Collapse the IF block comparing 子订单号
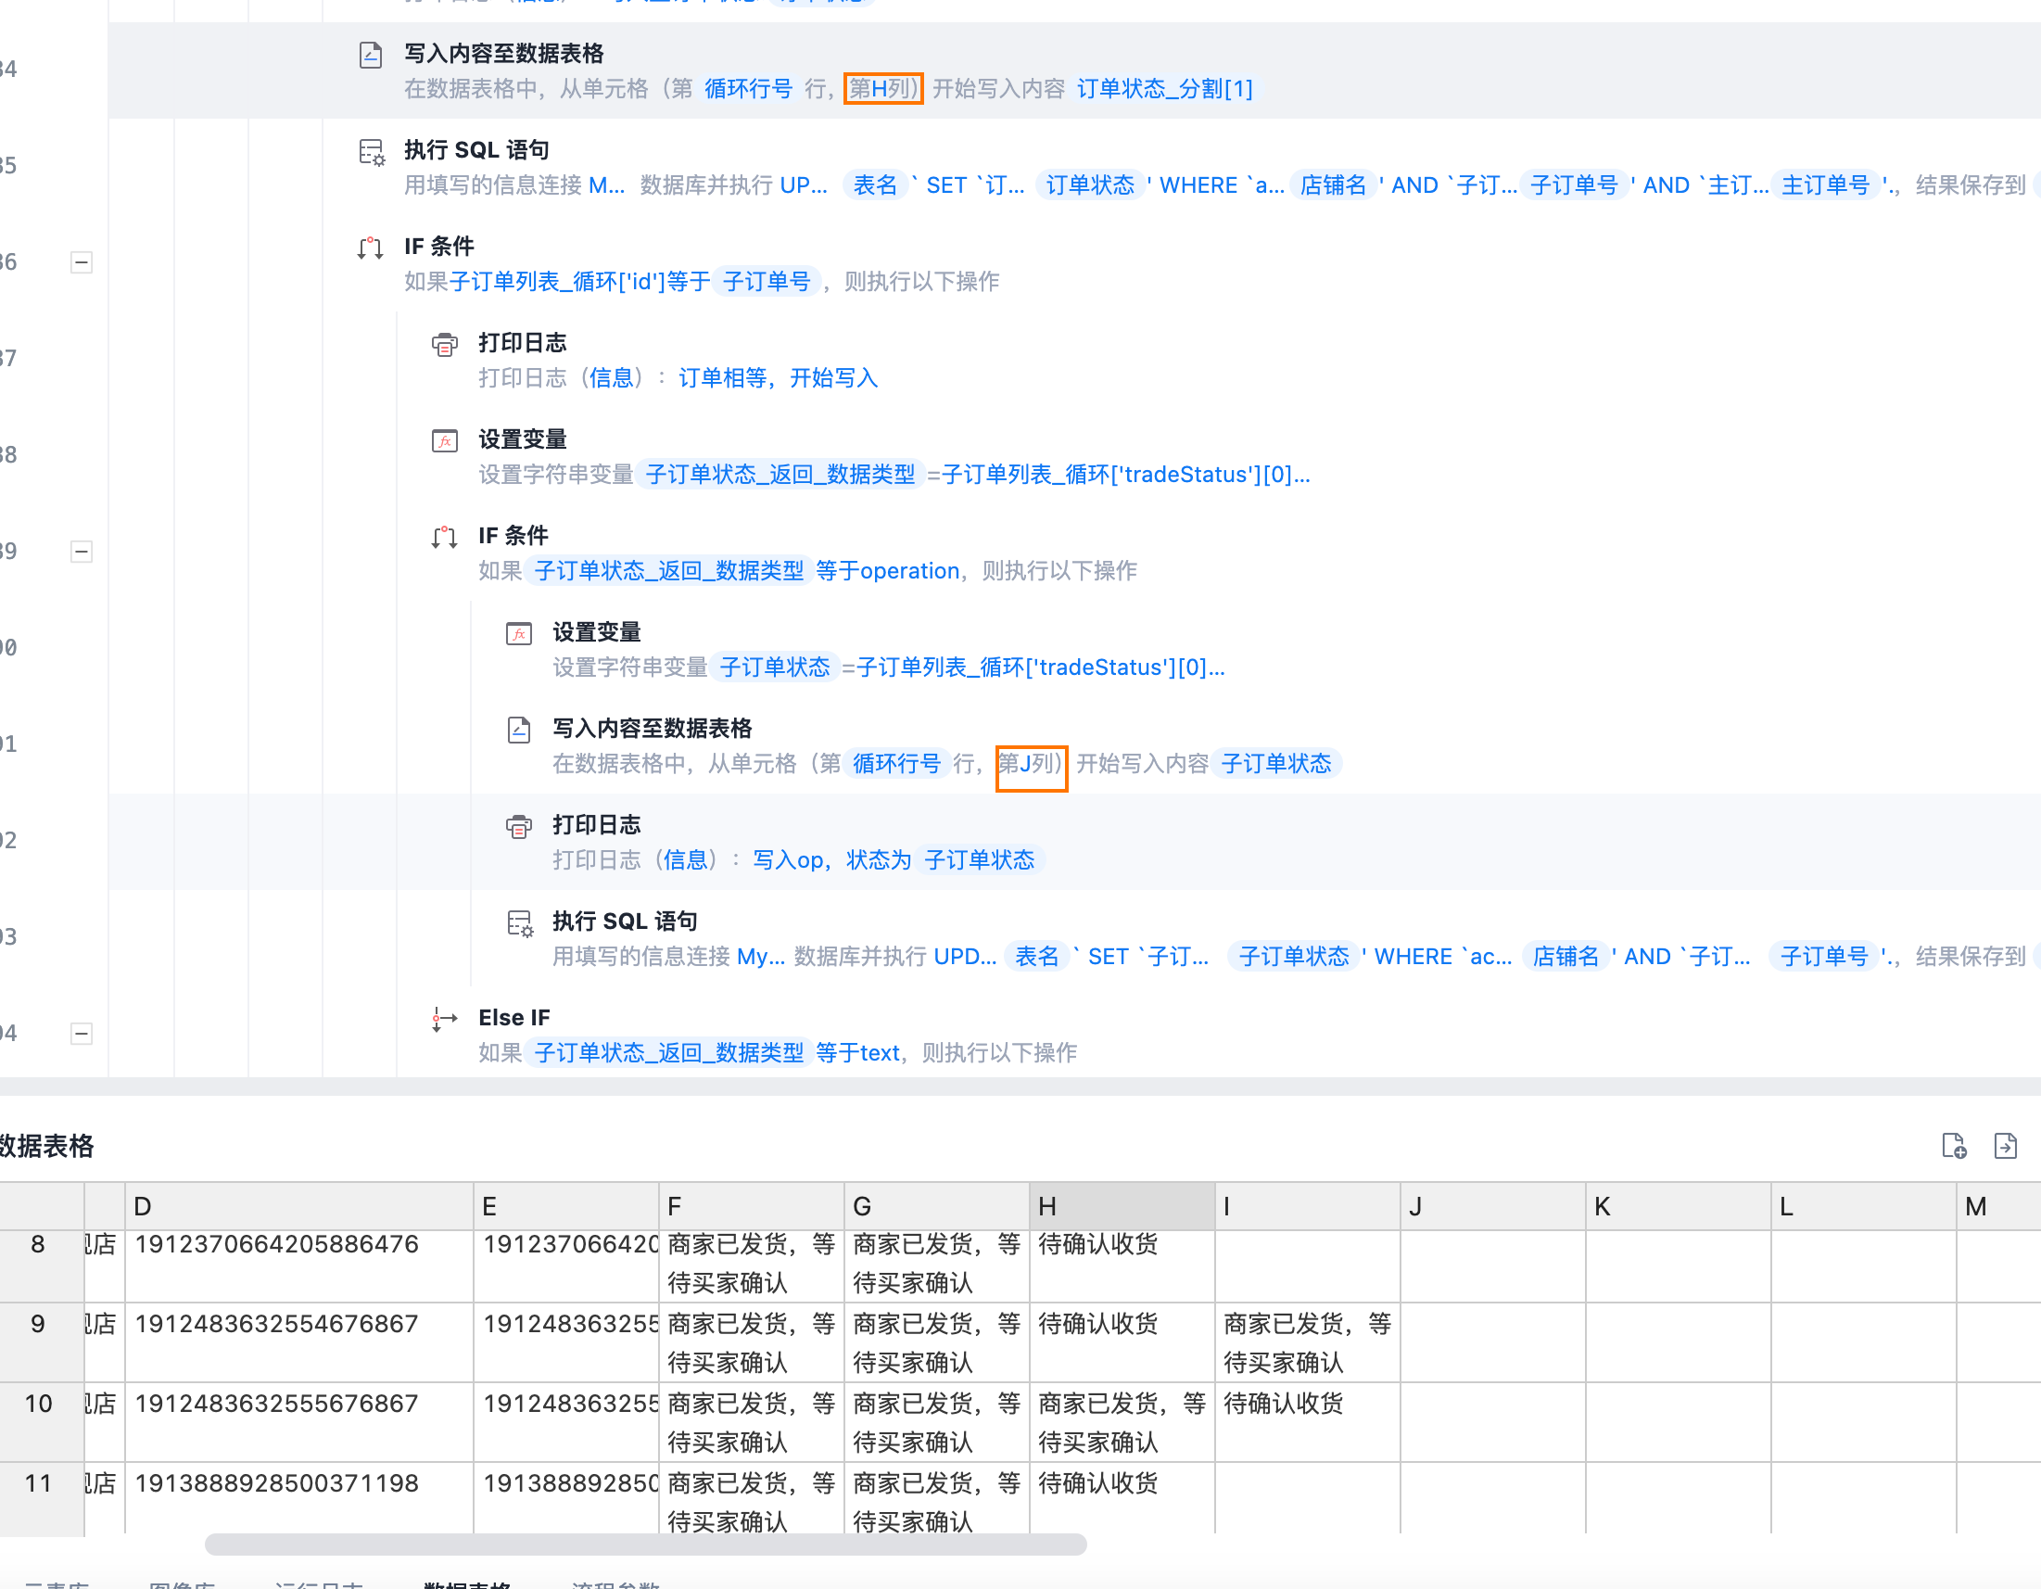Screen dimensions: 2041x1589 coord(82,262)
